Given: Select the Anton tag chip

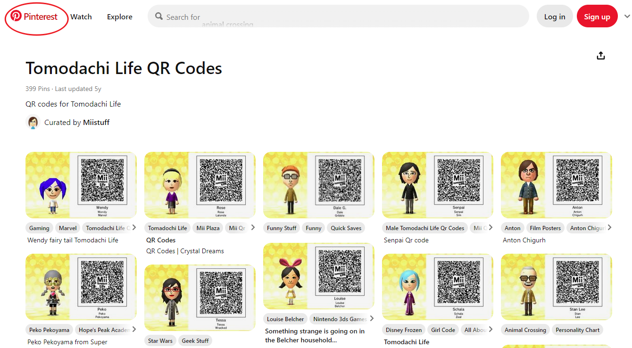Looking at the screenshot, I should (513, 228).
